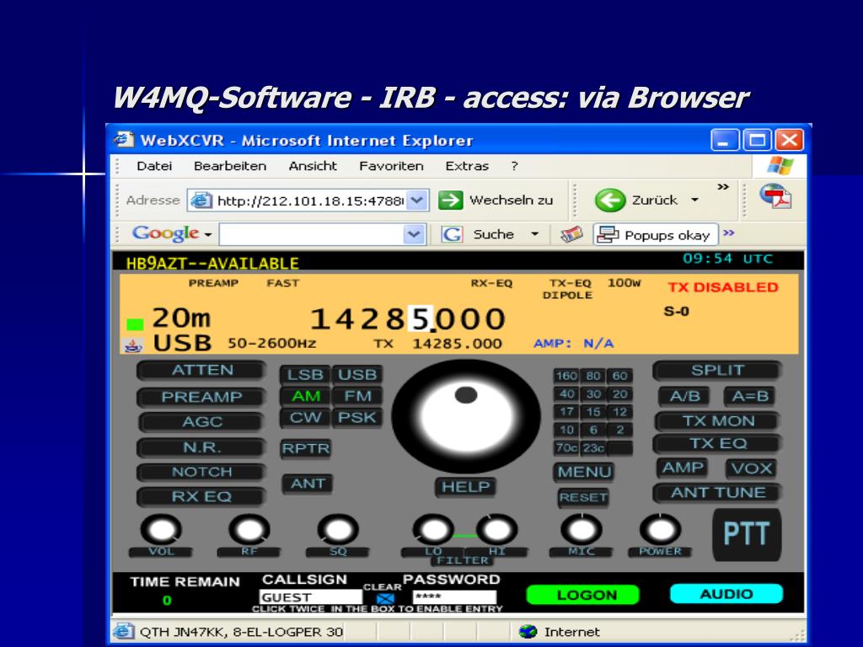Expand the navigation toolbar chevron
The height and width of the screenshot is (647, 863).
coord(723,187)
